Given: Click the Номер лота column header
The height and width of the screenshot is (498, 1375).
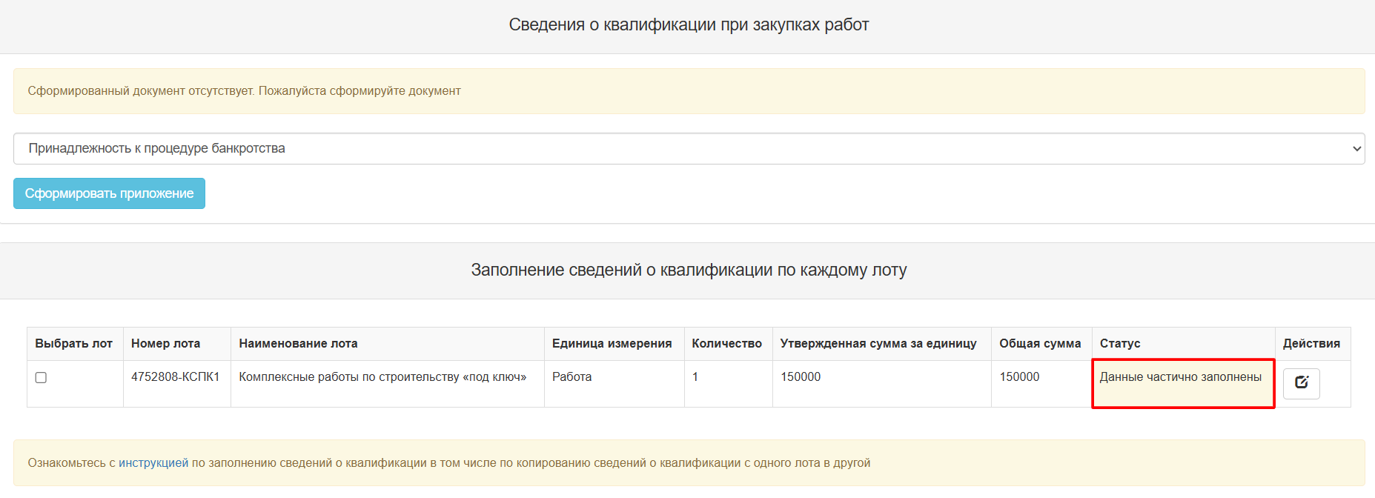Looking at the screenshot, I should pos(165,344).
